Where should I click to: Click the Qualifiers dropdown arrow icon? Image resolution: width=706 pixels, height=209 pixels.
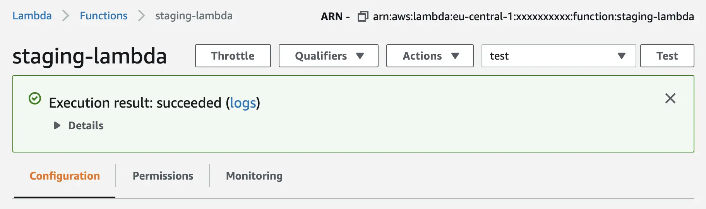[360, 56]
